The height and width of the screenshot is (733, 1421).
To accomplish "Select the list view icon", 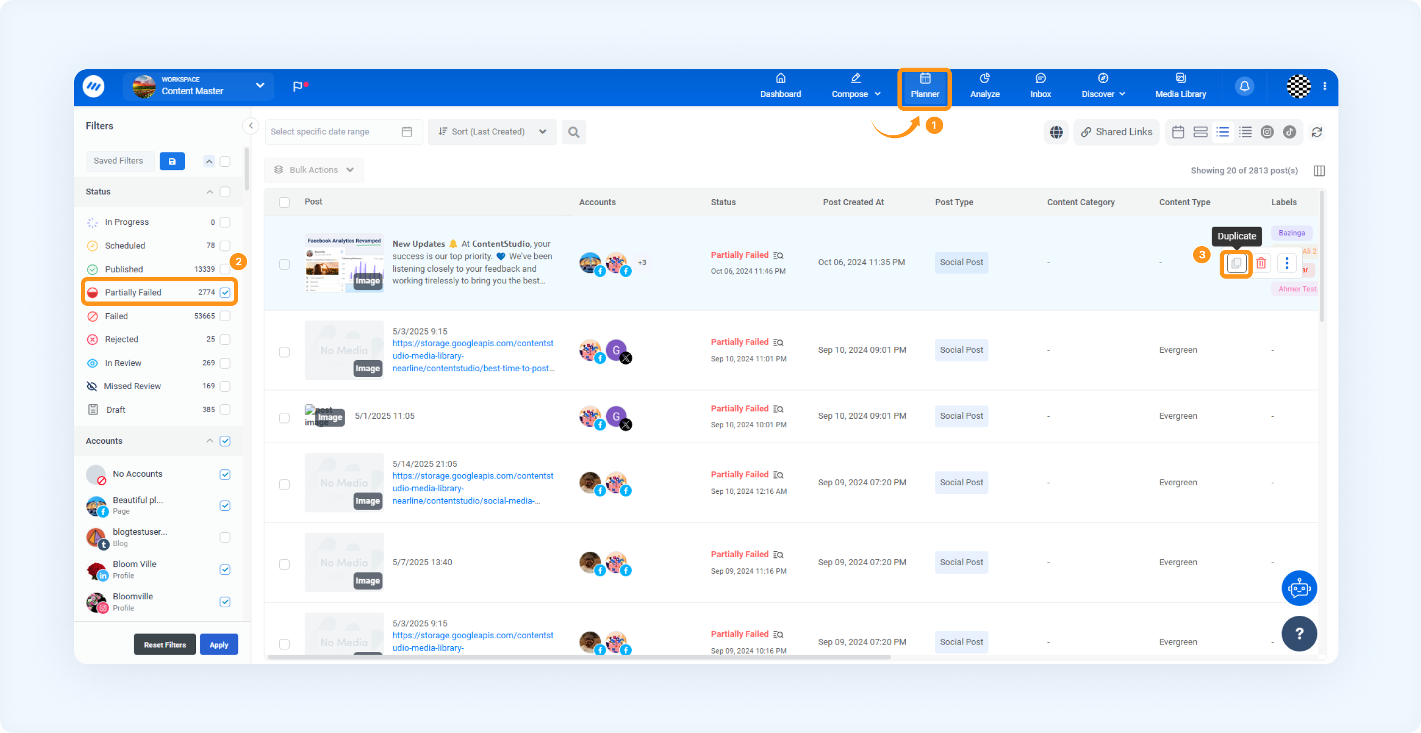I will [1223, 132].
